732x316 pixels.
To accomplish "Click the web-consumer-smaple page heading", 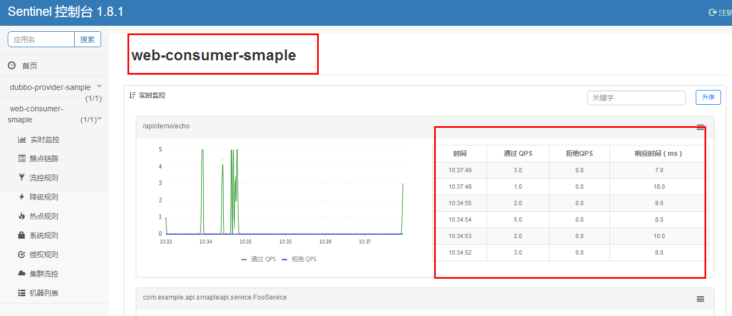I will [x=214, y=55].
